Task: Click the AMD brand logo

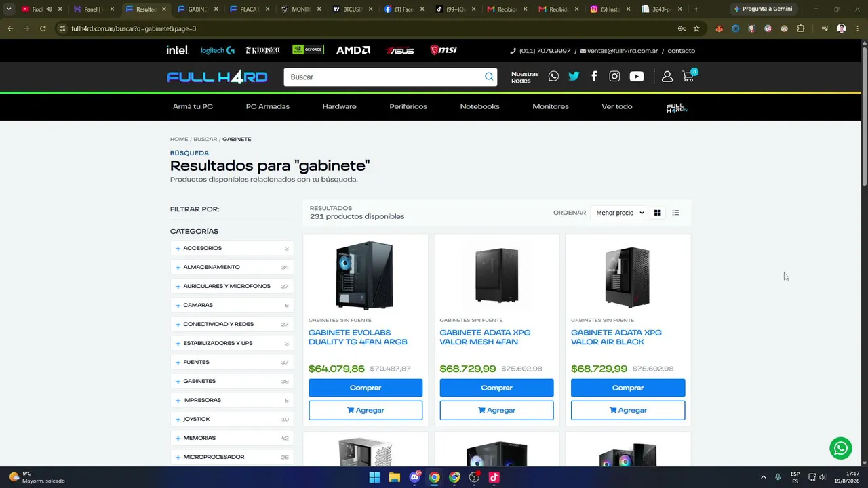Action: (x=353, y=50)
